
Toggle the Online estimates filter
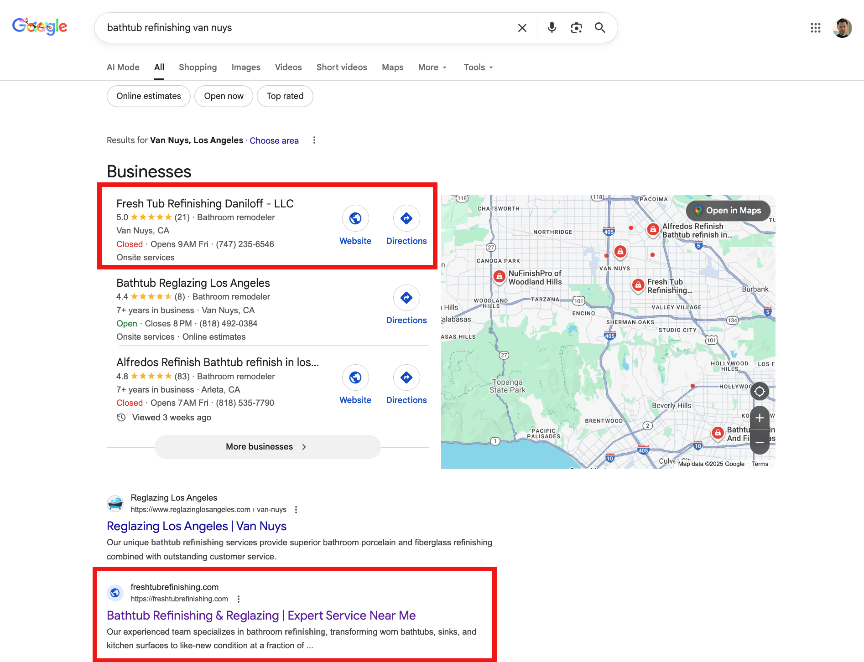point(148,96)
